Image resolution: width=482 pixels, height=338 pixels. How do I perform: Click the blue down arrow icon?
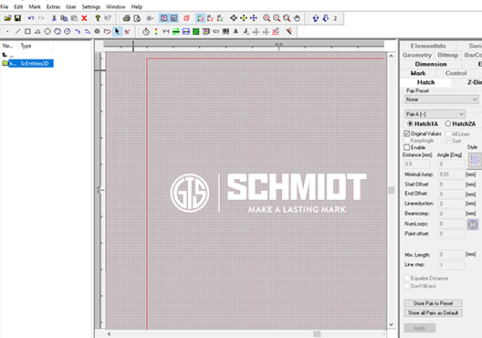(x=326, y=18)
